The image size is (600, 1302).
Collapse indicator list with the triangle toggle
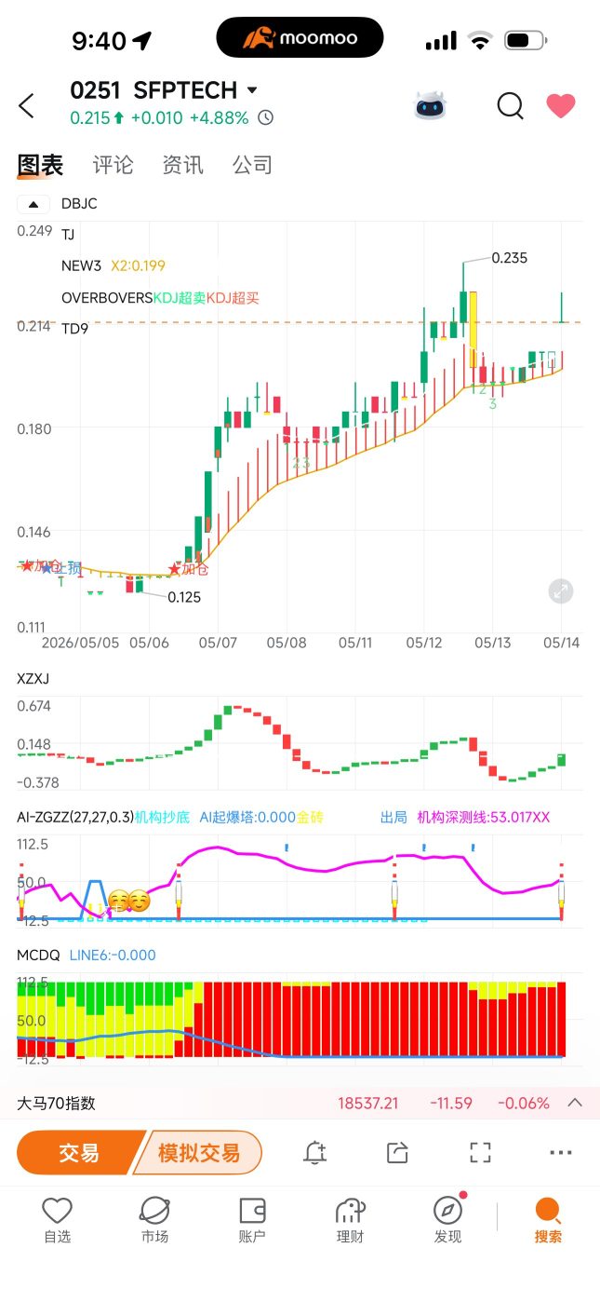33,204
